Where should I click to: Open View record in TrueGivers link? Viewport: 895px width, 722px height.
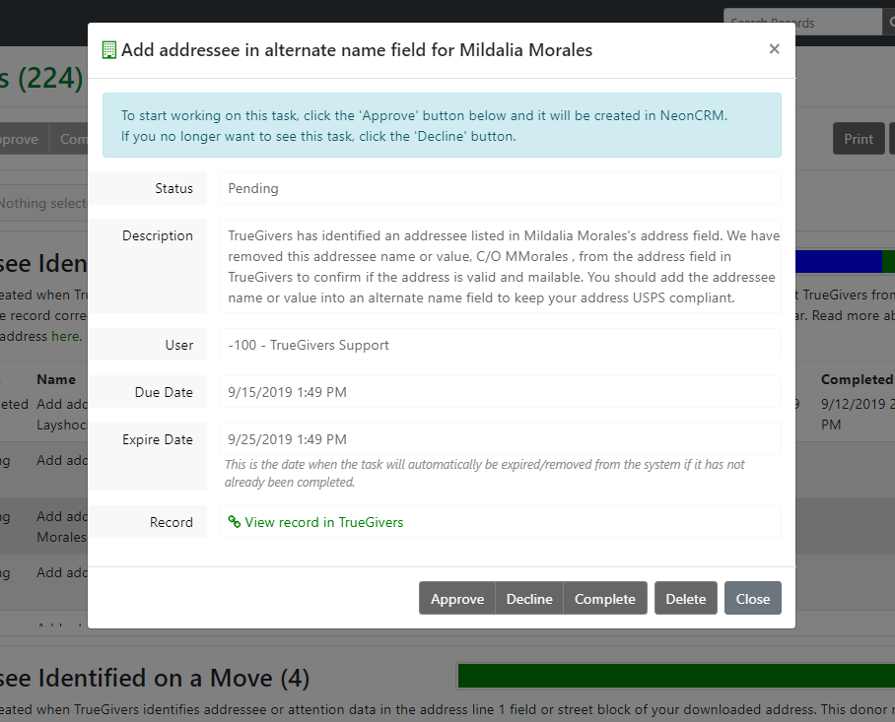coord(323,522)
